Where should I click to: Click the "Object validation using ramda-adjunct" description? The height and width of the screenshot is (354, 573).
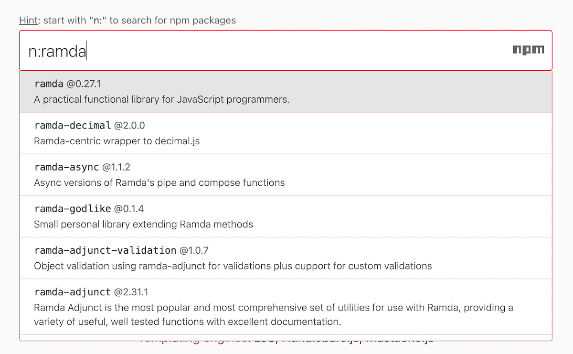pos(233,266)
